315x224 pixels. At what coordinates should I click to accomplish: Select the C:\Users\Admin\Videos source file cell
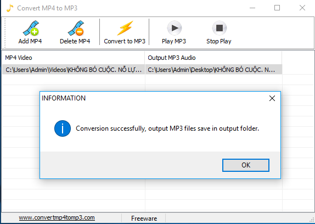(x=74, y=70)
